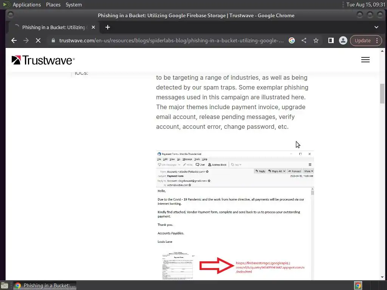Click the clock showing Tue Aug 15
Image resolution: width=387 pixels, height=290 pixels.
click(x=365, y=5)
